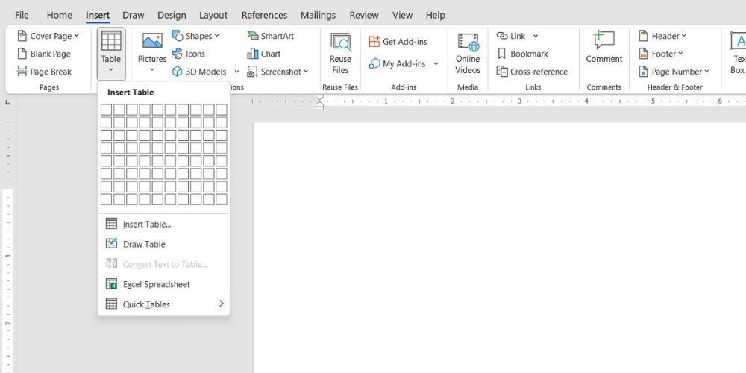
Task: Insert a Cross-reference
Action: pos(532,72)
